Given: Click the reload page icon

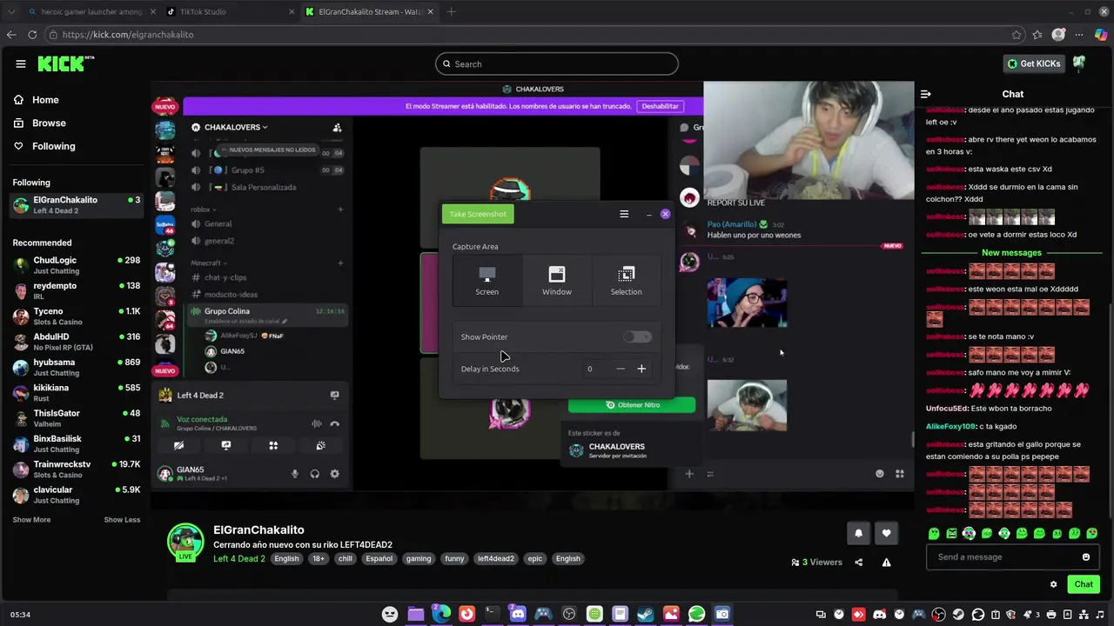Looking at the screenshot, I should [x=32, y=35].
